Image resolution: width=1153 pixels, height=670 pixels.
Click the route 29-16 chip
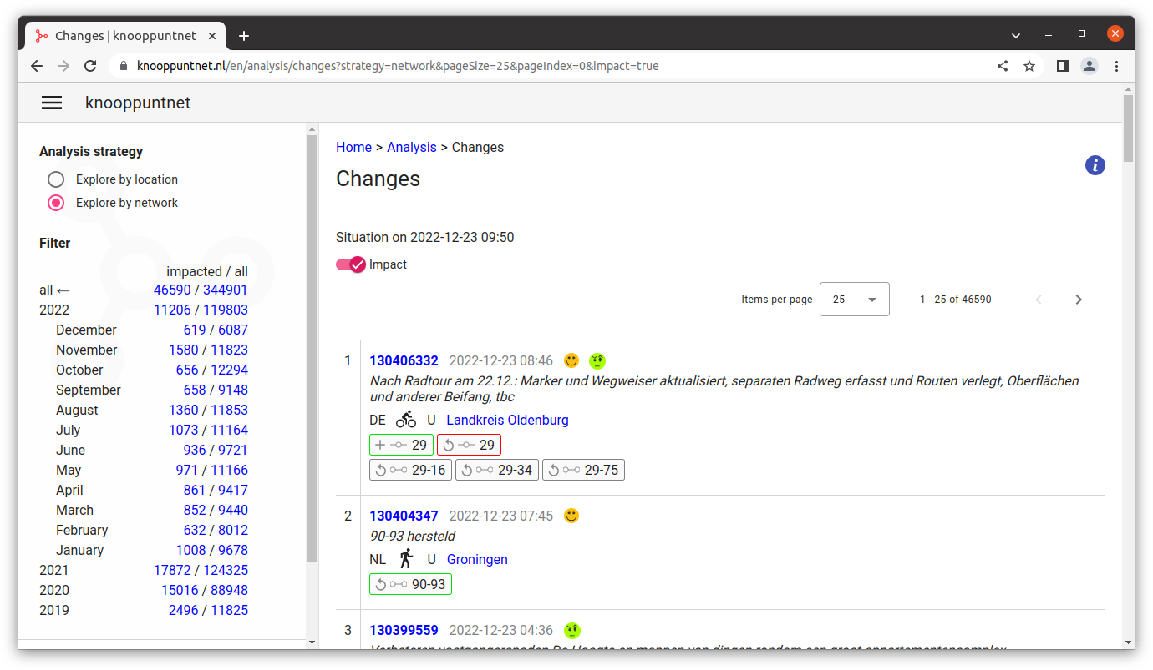410,470
